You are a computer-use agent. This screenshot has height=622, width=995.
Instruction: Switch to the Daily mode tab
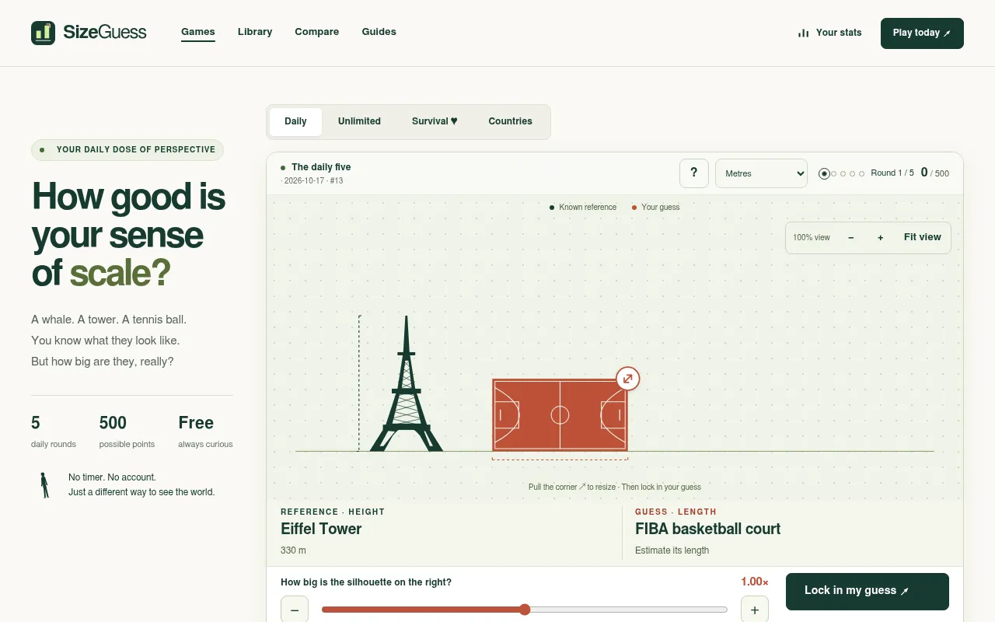click(295, 122)
